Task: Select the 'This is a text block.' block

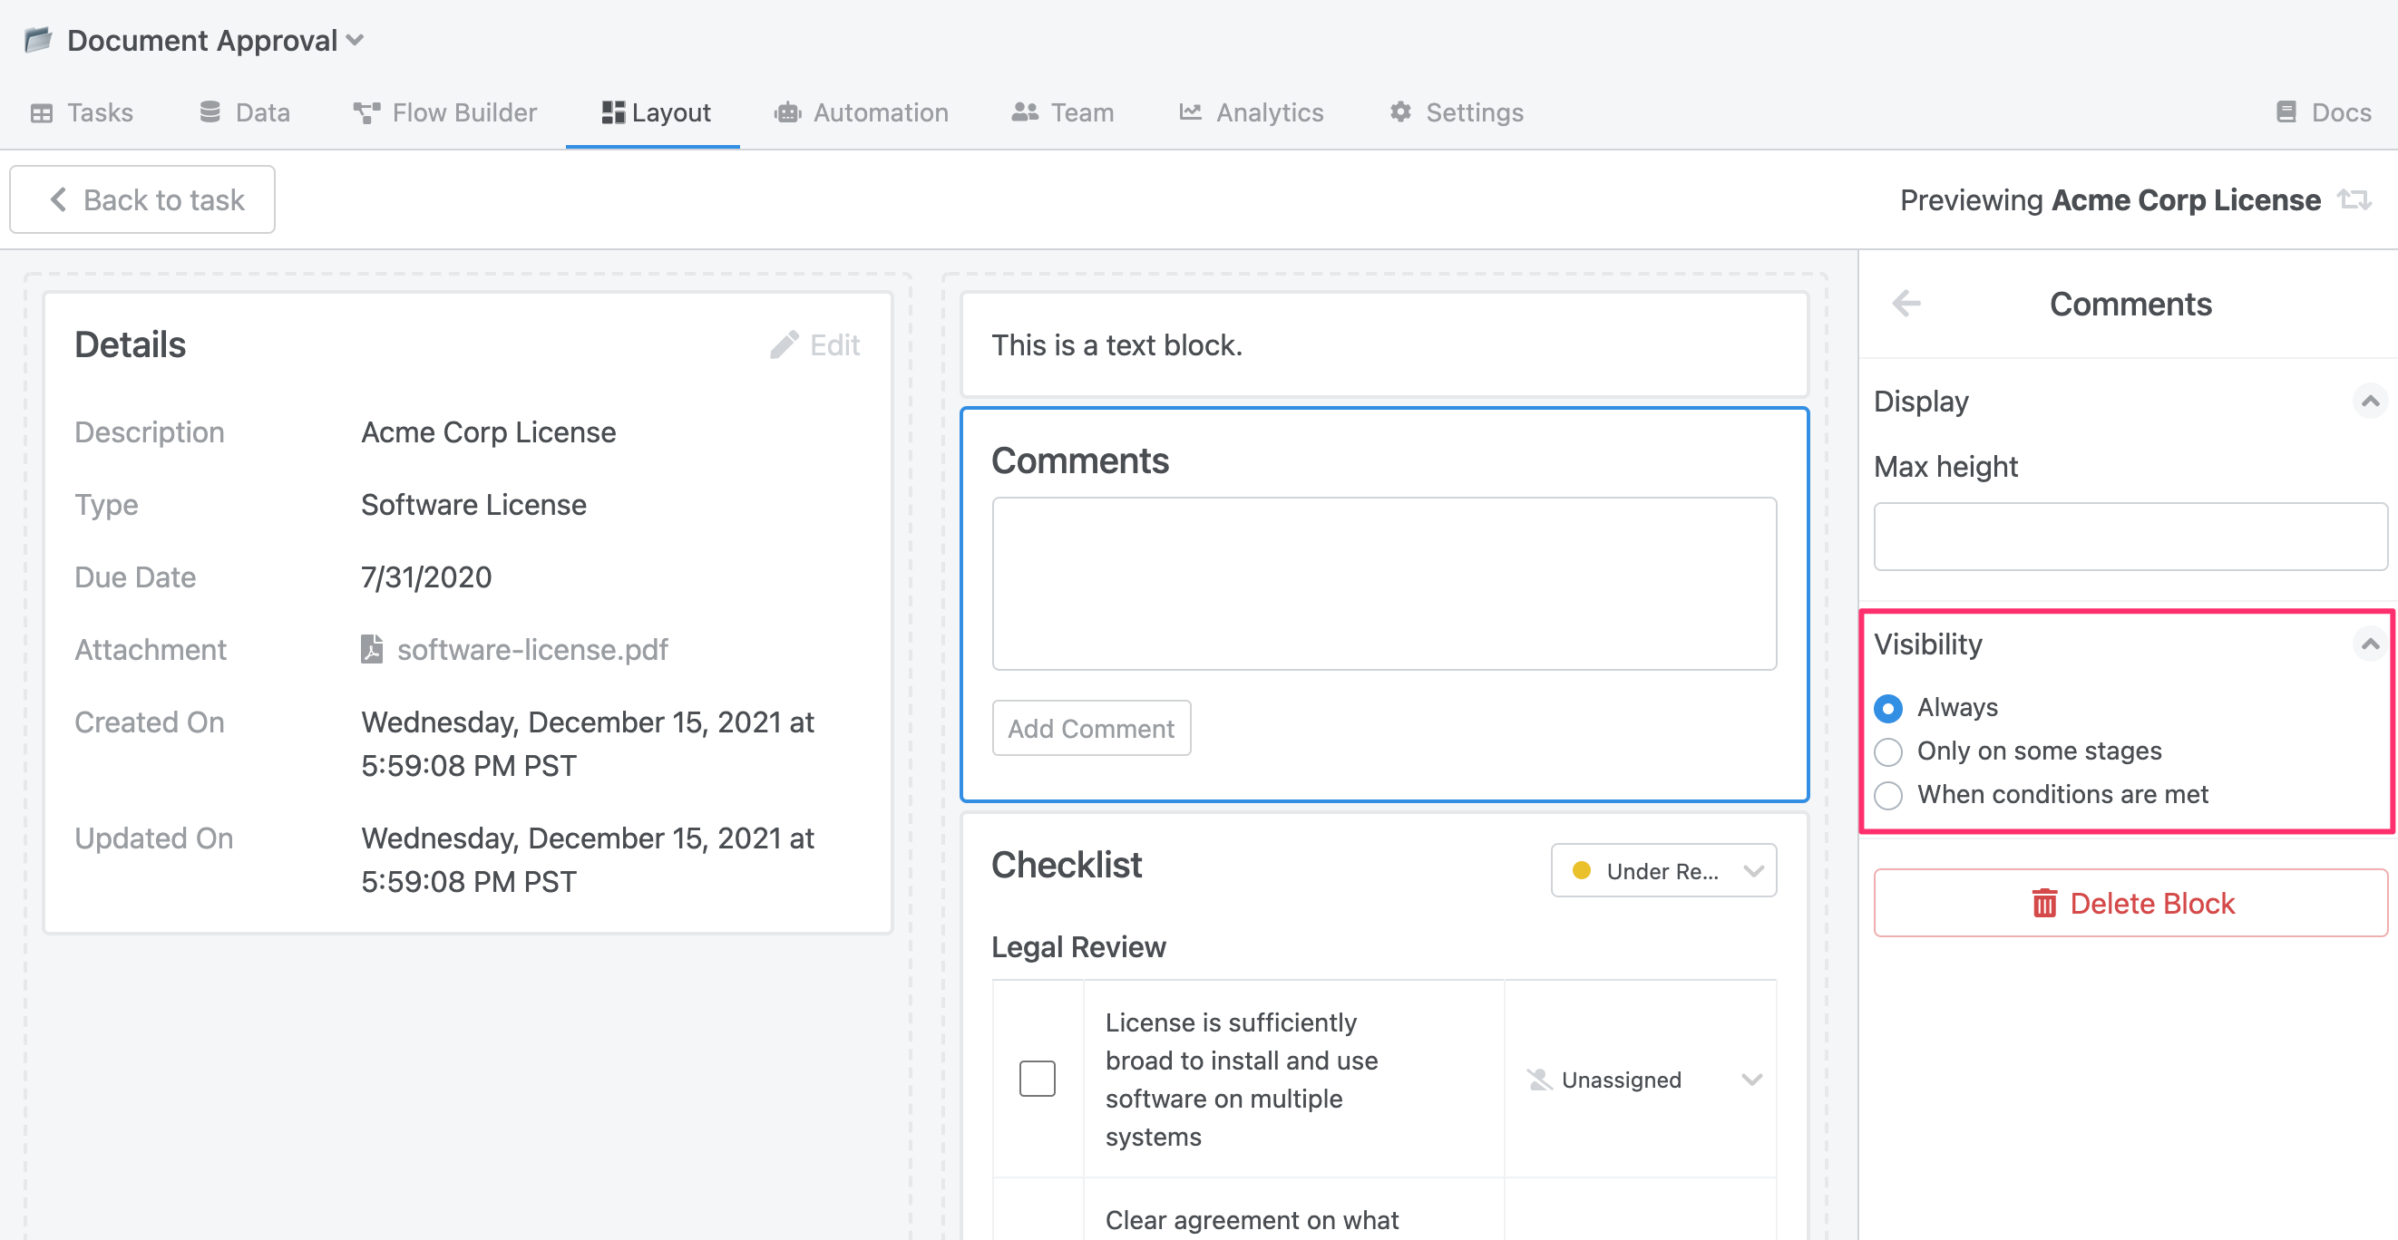Action: coord(1384,344)
